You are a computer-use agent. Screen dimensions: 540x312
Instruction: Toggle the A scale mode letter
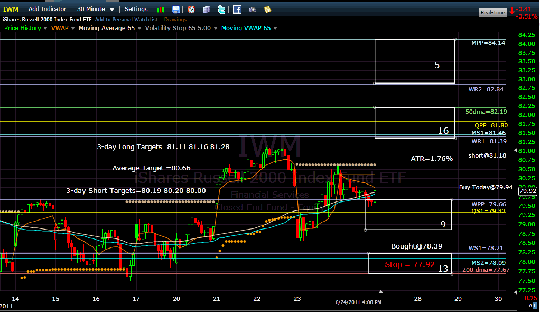tap(530, 306)
